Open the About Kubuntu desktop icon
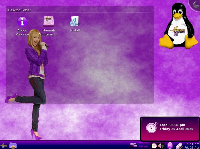The height and width of the screenshot is (149, 200). click(x=22, y=26)
